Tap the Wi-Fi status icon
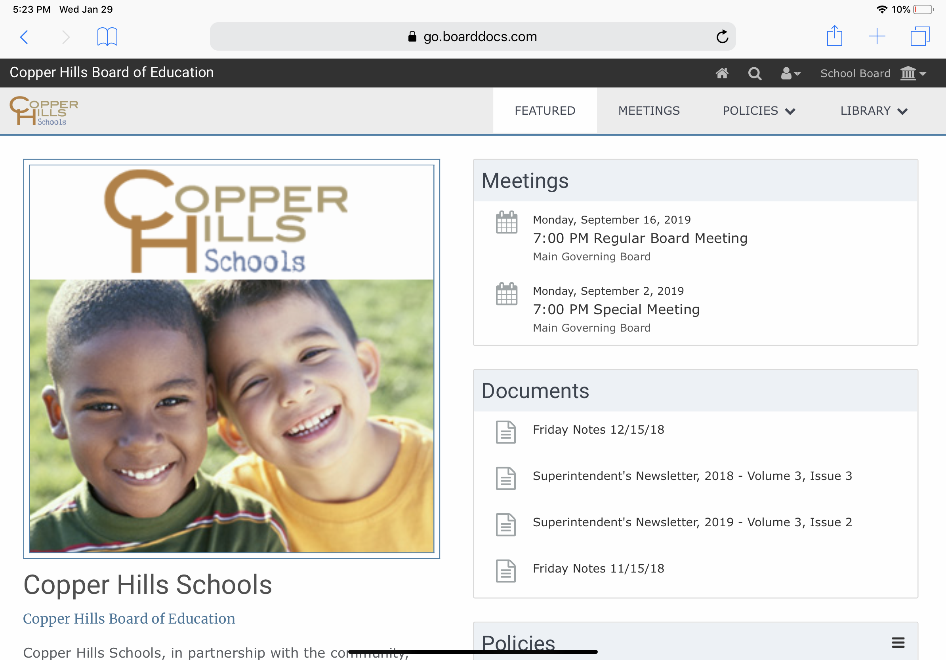This screenshot has height=660, width=946. point(881,9)
